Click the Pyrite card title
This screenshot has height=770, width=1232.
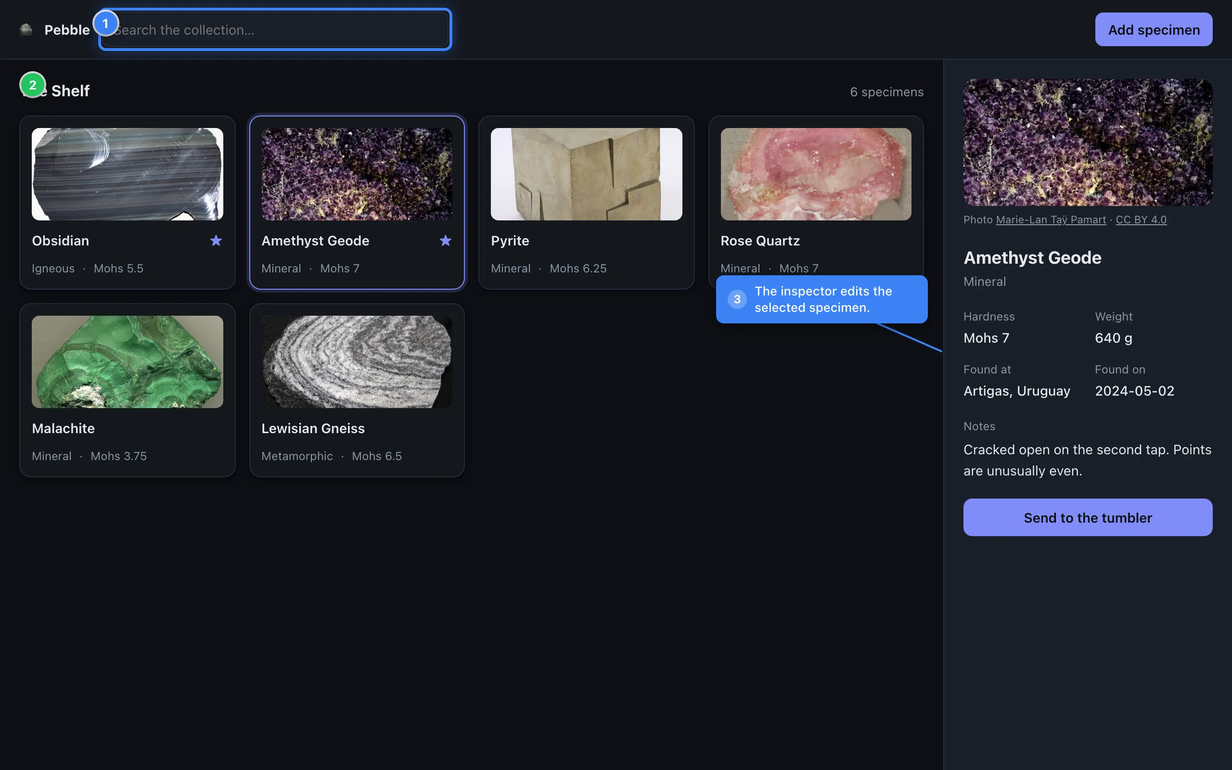[x=510, y=240]
